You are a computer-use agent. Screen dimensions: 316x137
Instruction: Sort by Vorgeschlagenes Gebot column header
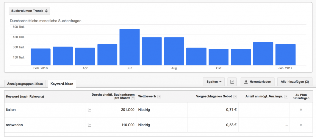coord(214,97)
